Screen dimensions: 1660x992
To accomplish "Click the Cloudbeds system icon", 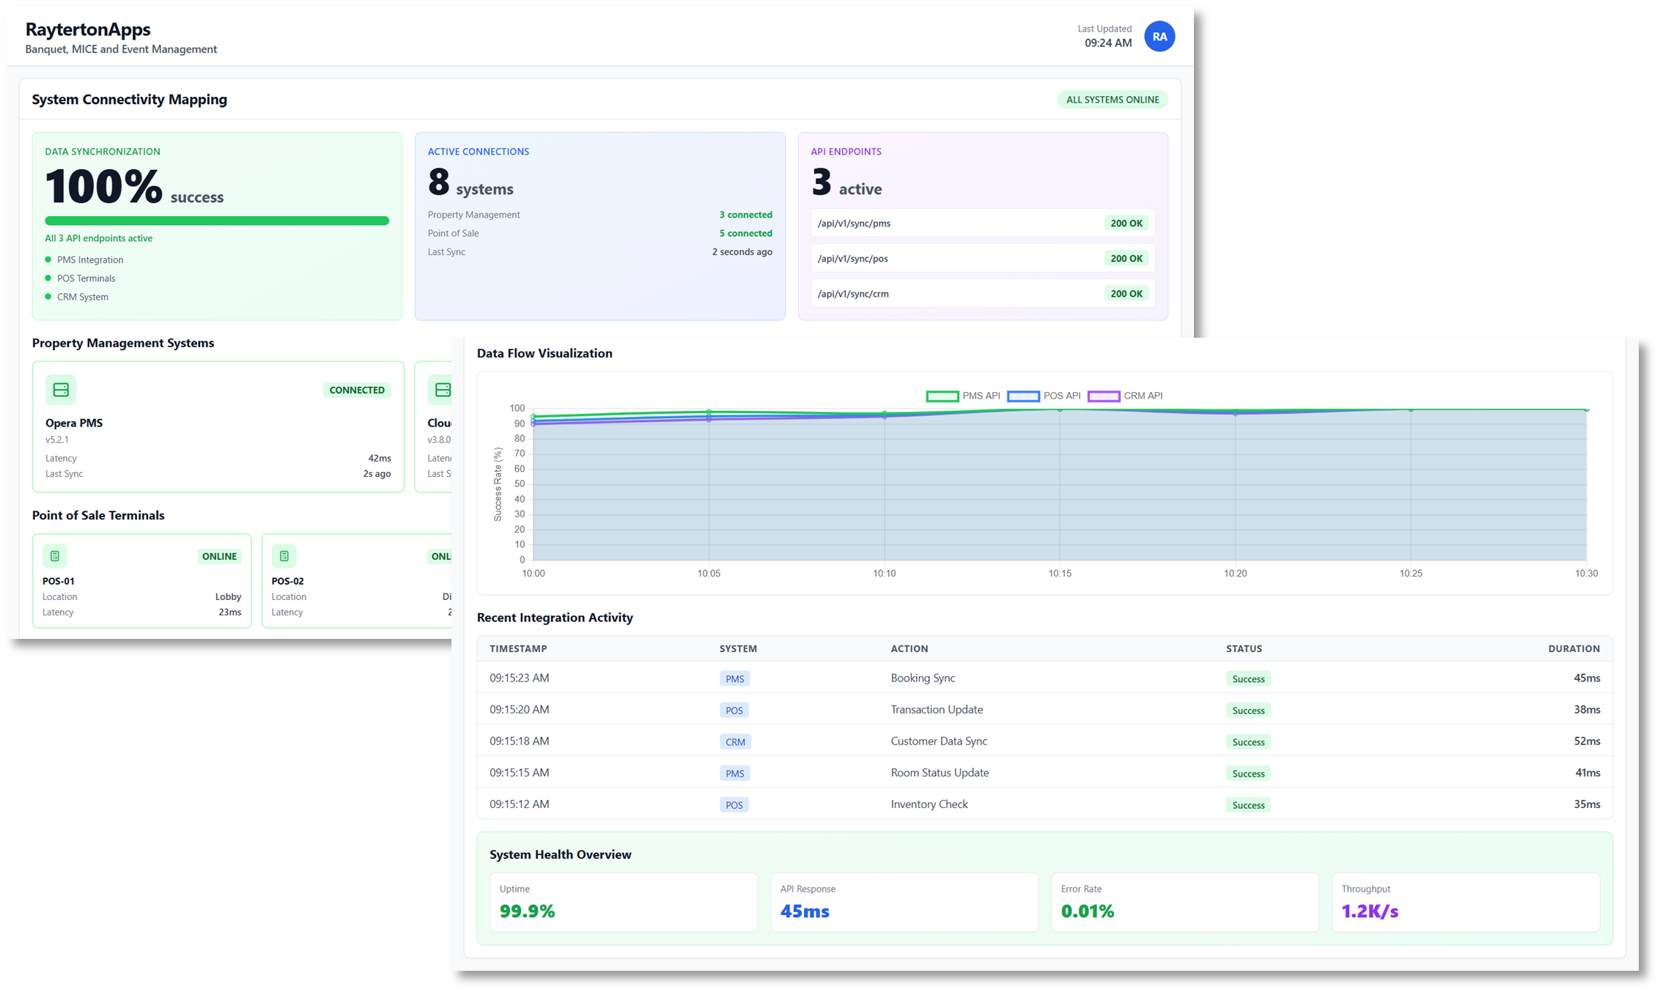I will pyautogui.click(x=443, y=390).
